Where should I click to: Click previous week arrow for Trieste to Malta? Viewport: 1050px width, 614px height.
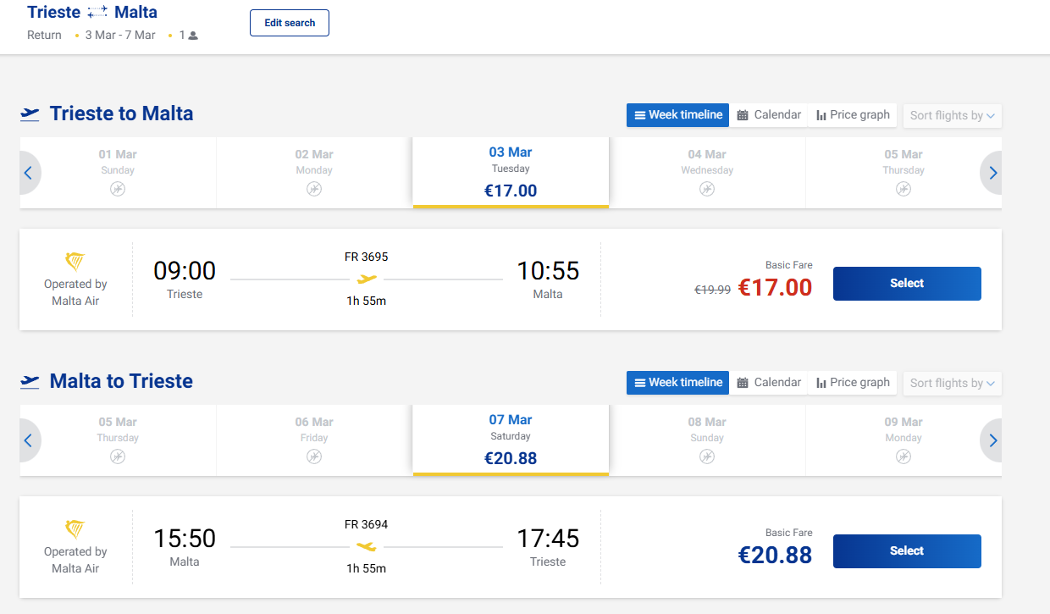[28, 173]
